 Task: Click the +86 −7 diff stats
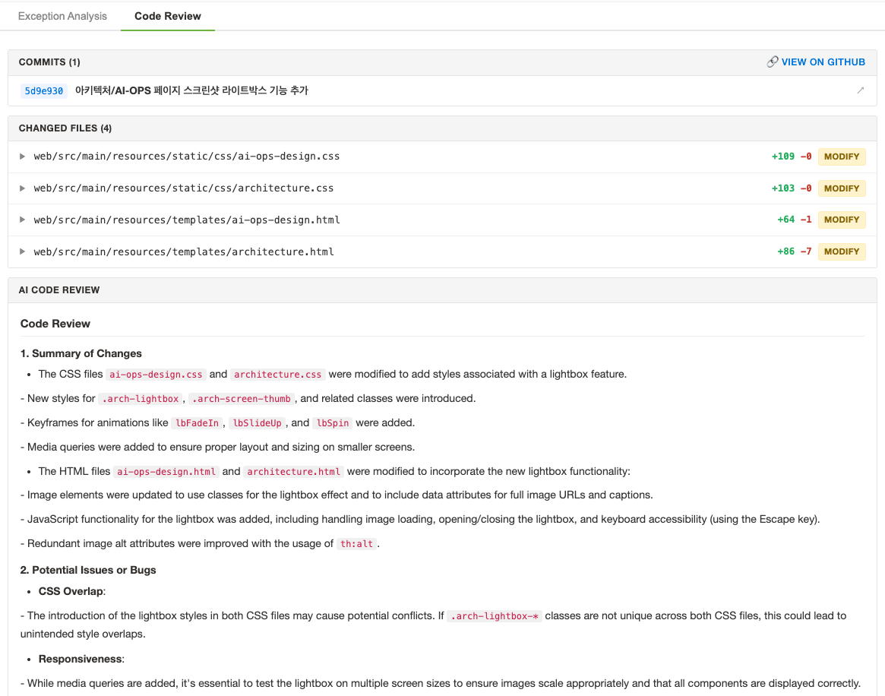(x=794, y=252)
